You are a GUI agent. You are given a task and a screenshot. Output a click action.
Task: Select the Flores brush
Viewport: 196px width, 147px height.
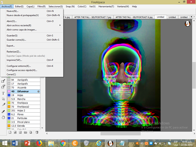tap(24, 114)
